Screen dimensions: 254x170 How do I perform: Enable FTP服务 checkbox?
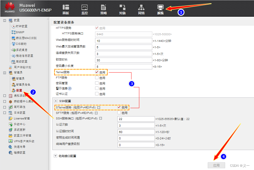(97, 77)
